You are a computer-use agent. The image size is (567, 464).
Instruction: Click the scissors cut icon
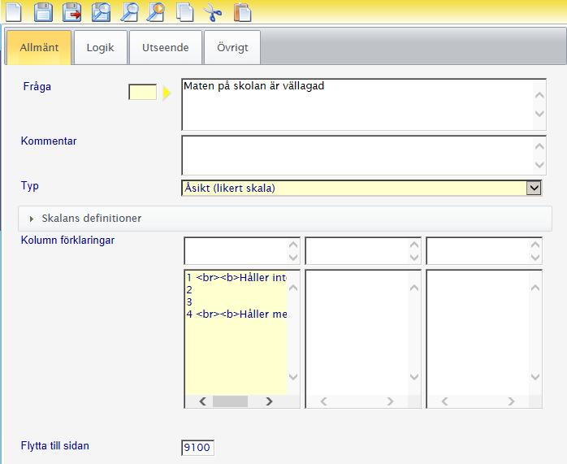pyautogui.click(x=213, y=12)
